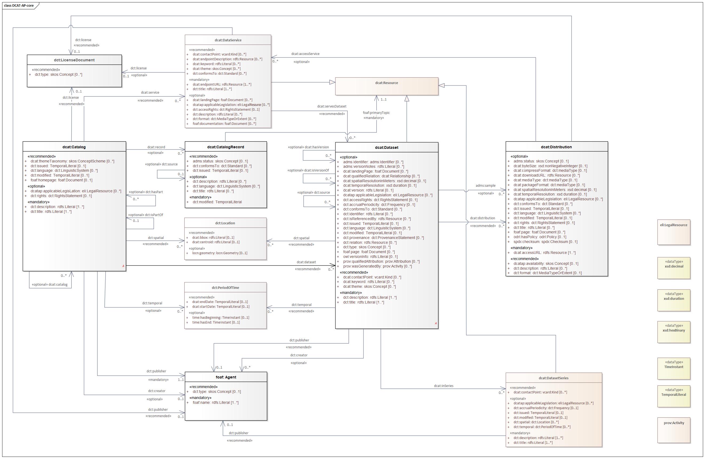Click the red A marker in dcat:Dataset box
The height and width of the screenshot is (459, 705).
(x=436, y=323)
